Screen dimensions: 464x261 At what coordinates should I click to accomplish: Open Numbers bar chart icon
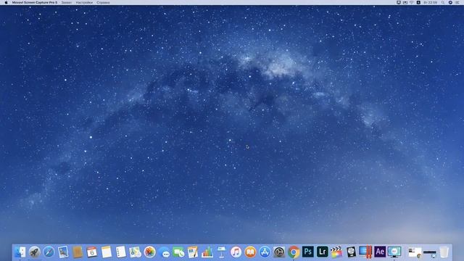207,252
